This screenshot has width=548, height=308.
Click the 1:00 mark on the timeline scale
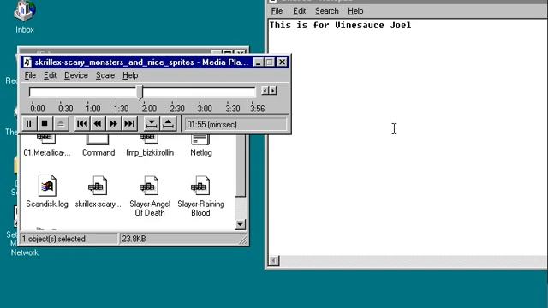click(93, 109)
